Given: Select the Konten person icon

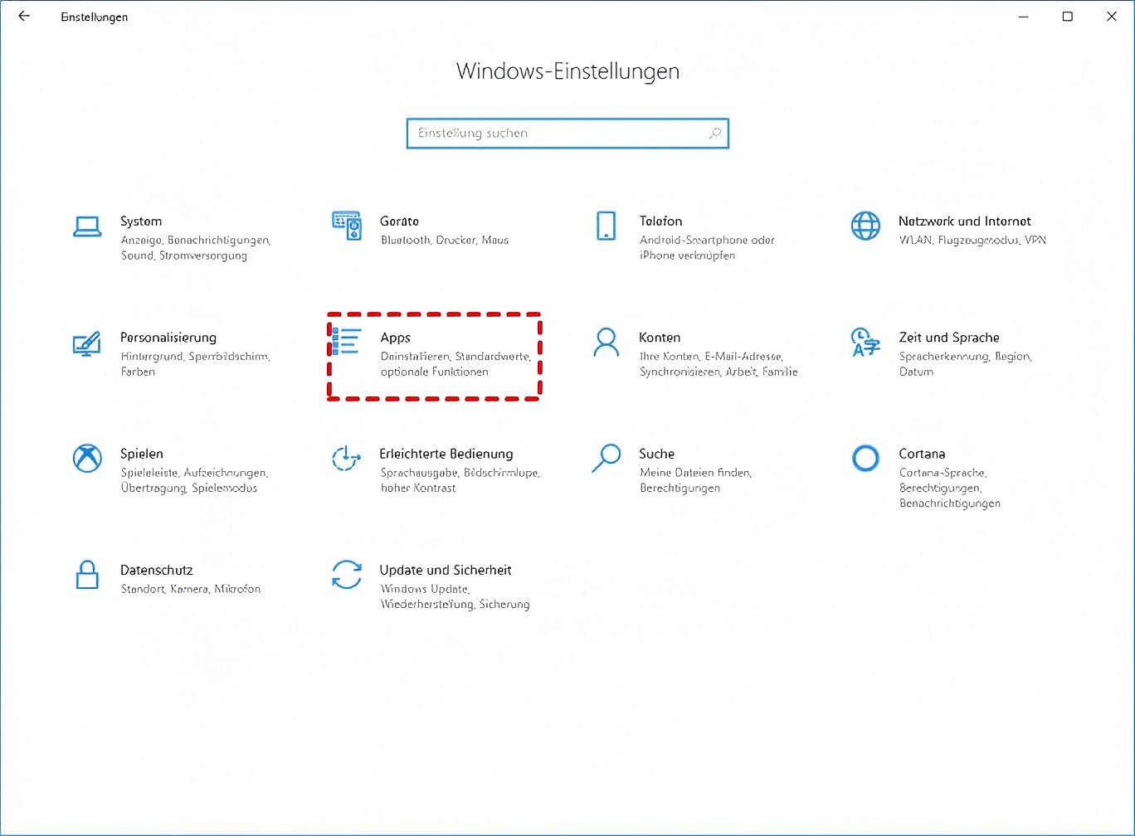Looking at the screenshot, I should click(606, 342).
